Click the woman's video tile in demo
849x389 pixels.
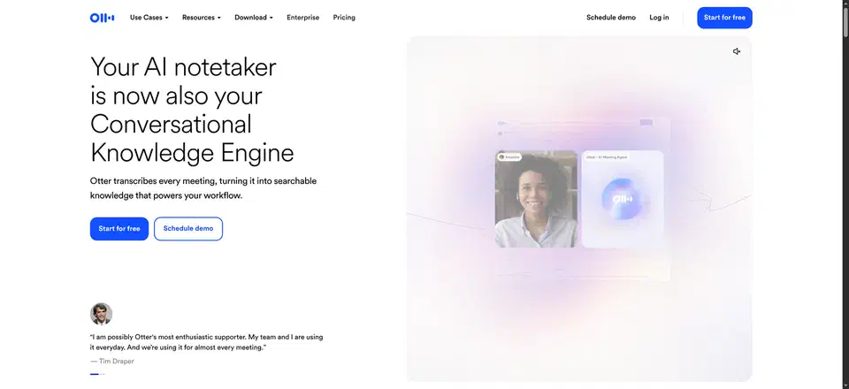click(x=536, y=199)
